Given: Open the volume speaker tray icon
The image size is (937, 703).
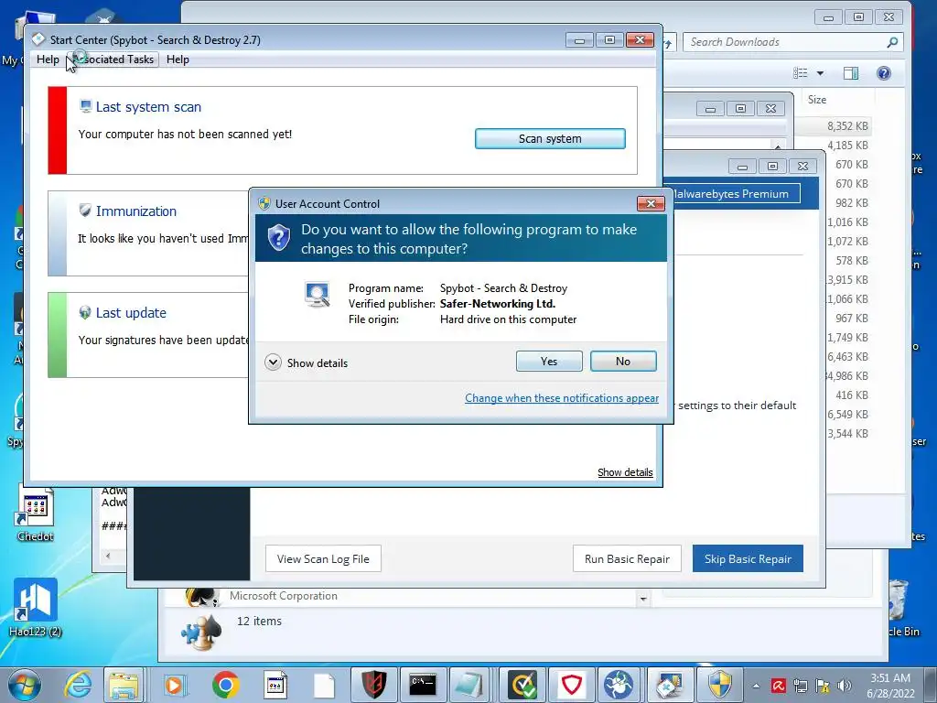Looking at the screenshot, I should [844, 686].
